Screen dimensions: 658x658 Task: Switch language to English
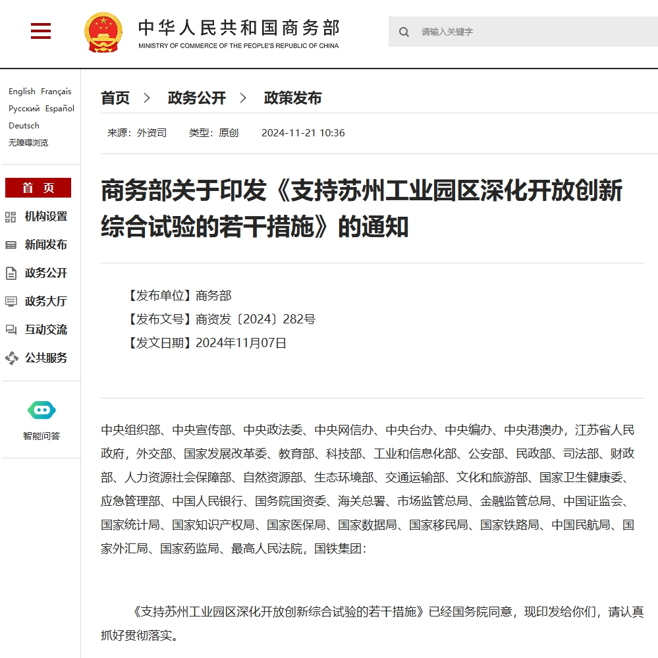point(22,91)
